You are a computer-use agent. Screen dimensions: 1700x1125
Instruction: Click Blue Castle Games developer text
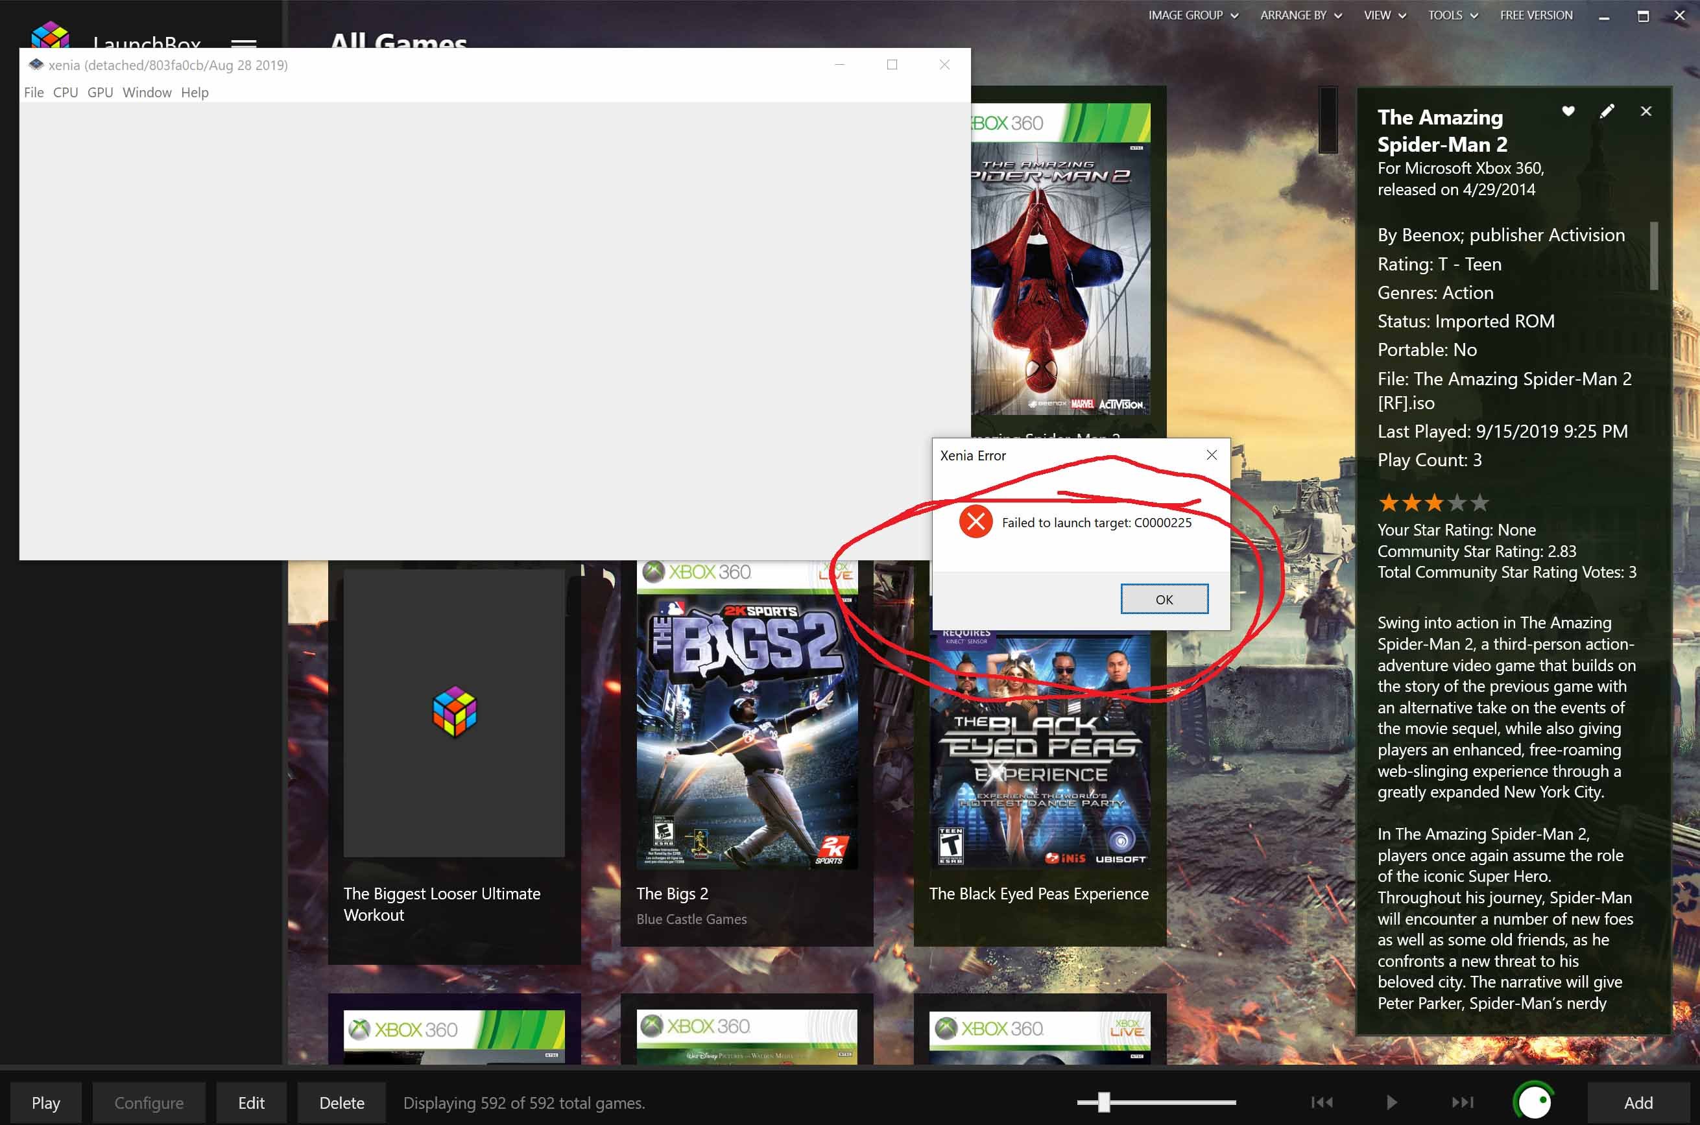691,919
